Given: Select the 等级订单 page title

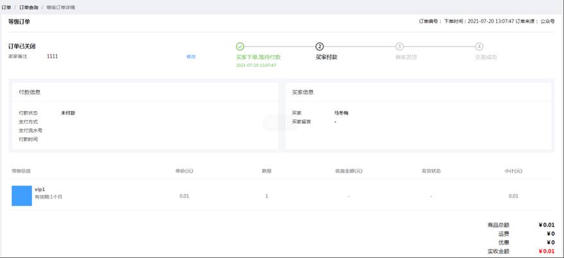Looking at the screenshot, I should coord(19,22).
